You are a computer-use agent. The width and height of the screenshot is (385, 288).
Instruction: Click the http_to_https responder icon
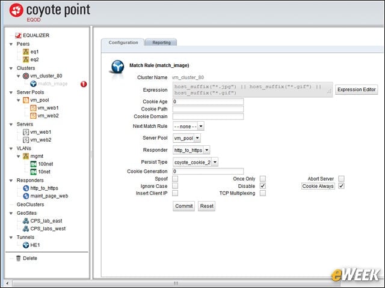pos(26,188)
